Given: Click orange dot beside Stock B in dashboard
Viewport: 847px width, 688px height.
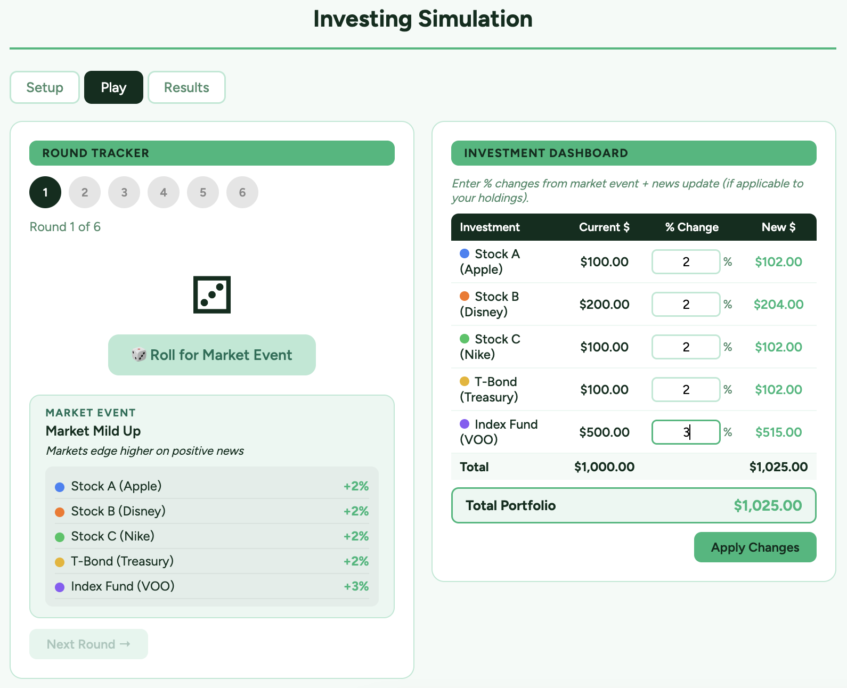Looking at the screenshot, I should coord(465,296).
